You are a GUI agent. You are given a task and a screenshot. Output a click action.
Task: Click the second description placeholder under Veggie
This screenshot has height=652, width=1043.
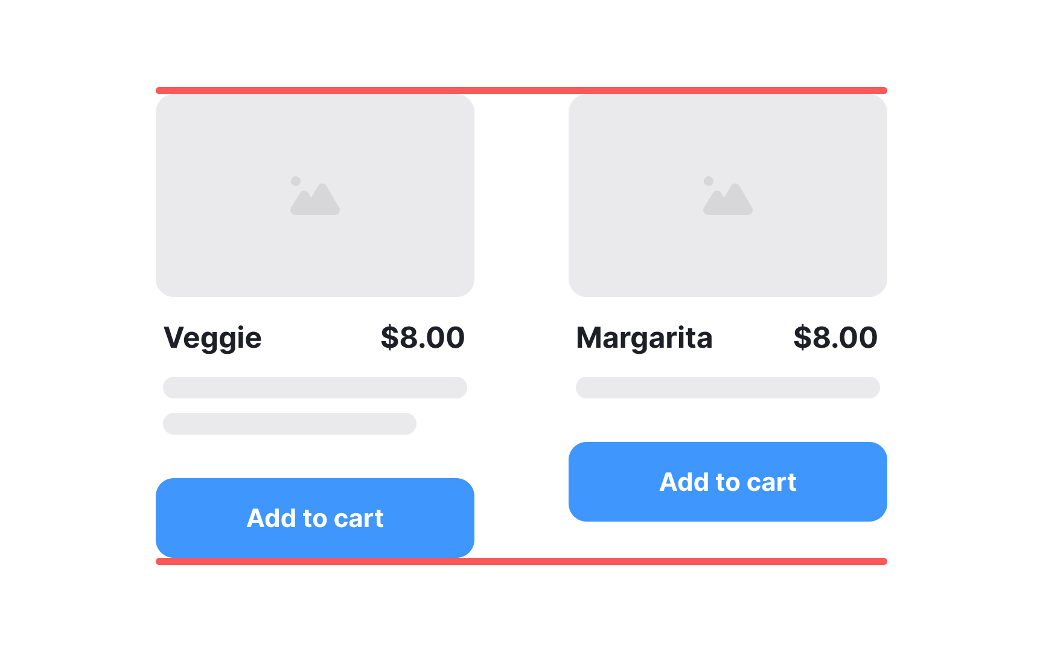tap(289, 424)
